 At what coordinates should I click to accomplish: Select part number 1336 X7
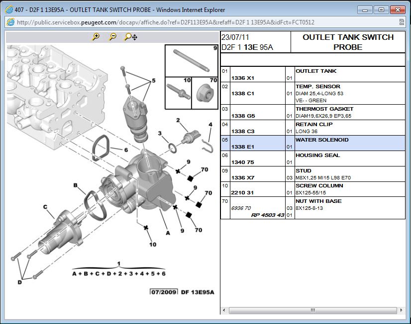point(243,178)
